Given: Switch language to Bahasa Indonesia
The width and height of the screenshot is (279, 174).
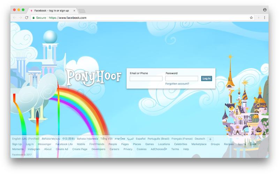Looking at the screenshot, I should (88, 139).
